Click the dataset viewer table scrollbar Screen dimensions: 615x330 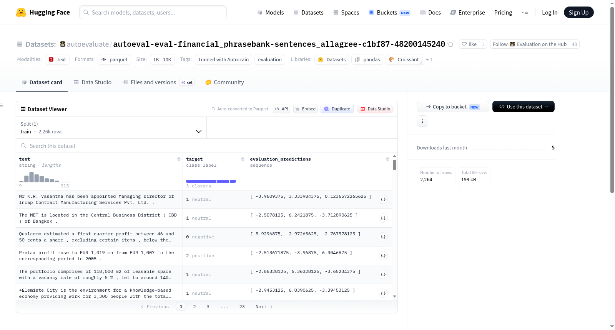394,165
